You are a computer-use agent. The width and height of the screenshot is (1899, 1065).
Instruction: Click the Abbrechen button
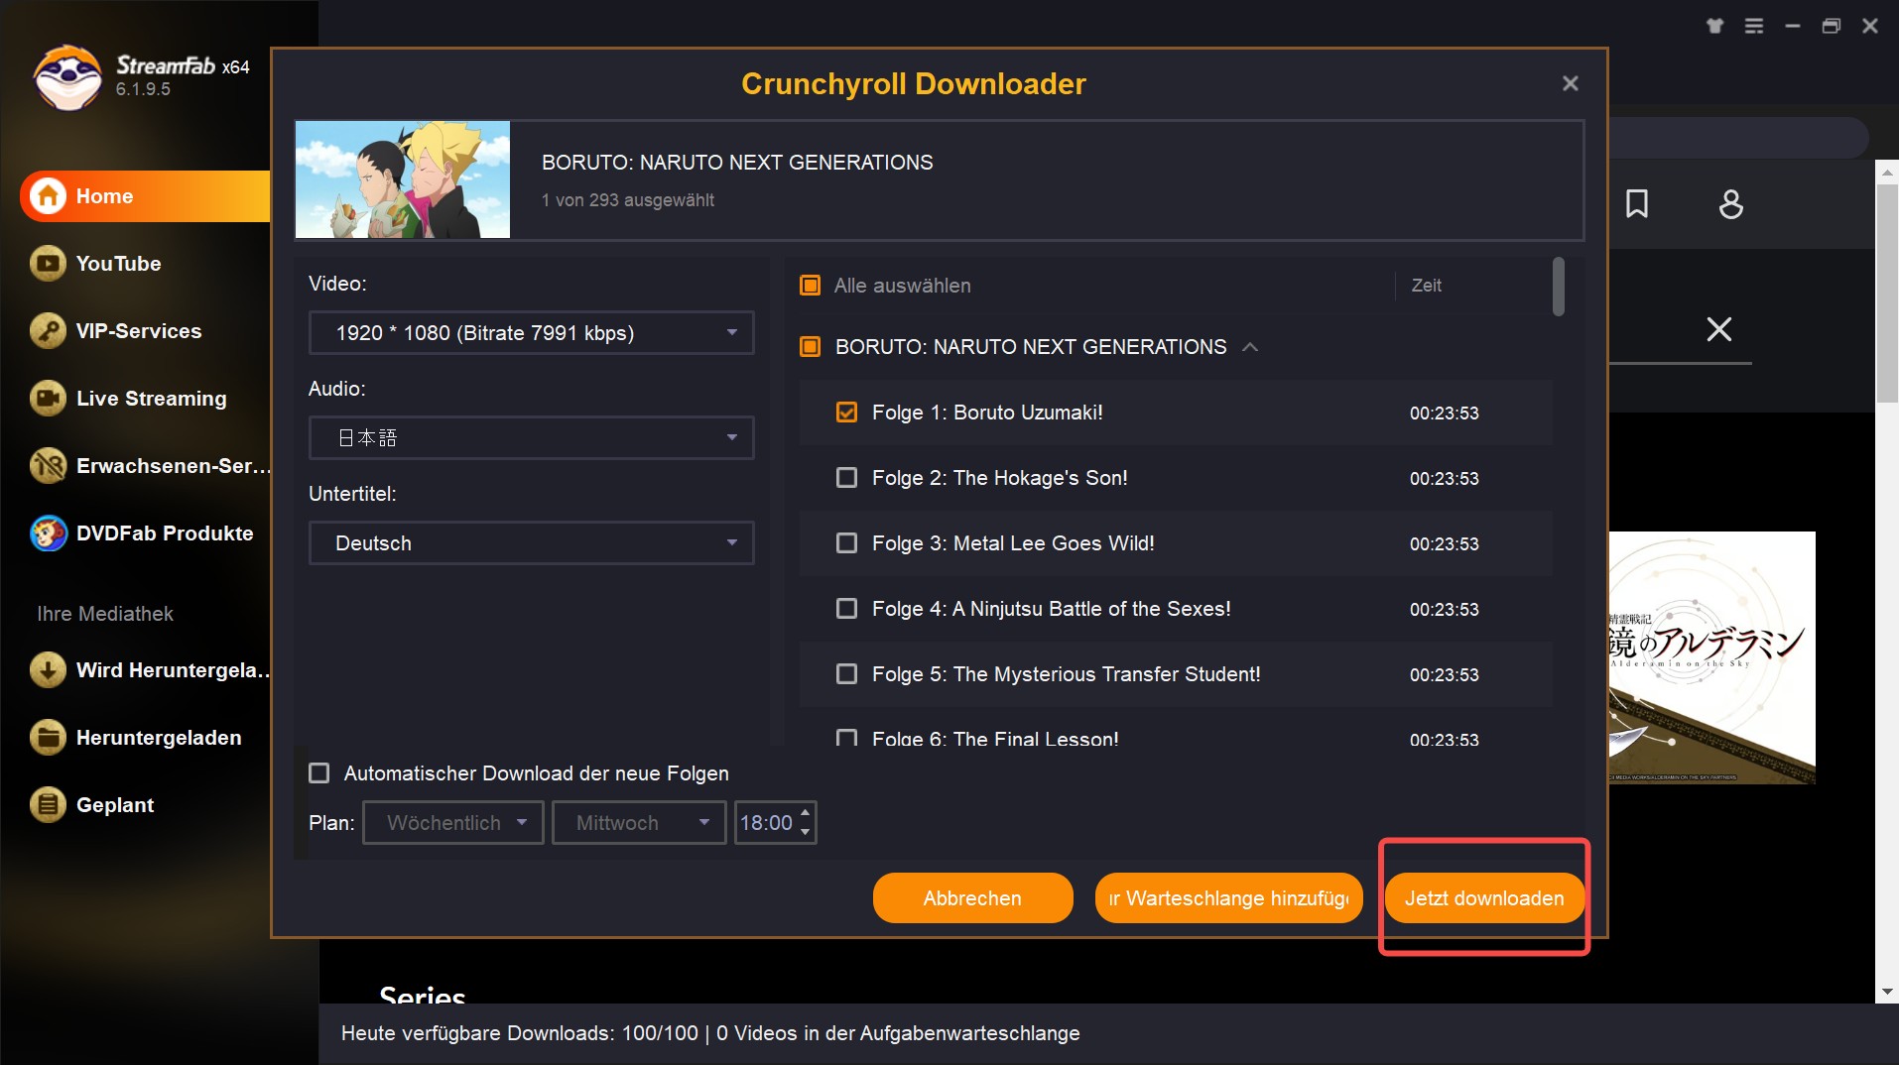coord(972,898)
